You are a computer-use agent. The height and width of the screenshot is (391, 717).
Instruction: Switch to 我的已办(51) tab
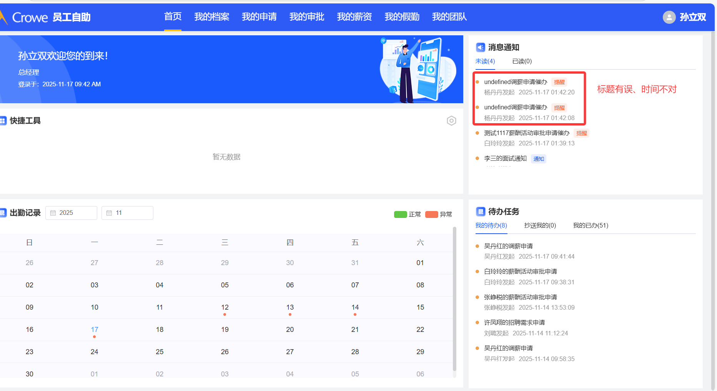coord(590,226)
